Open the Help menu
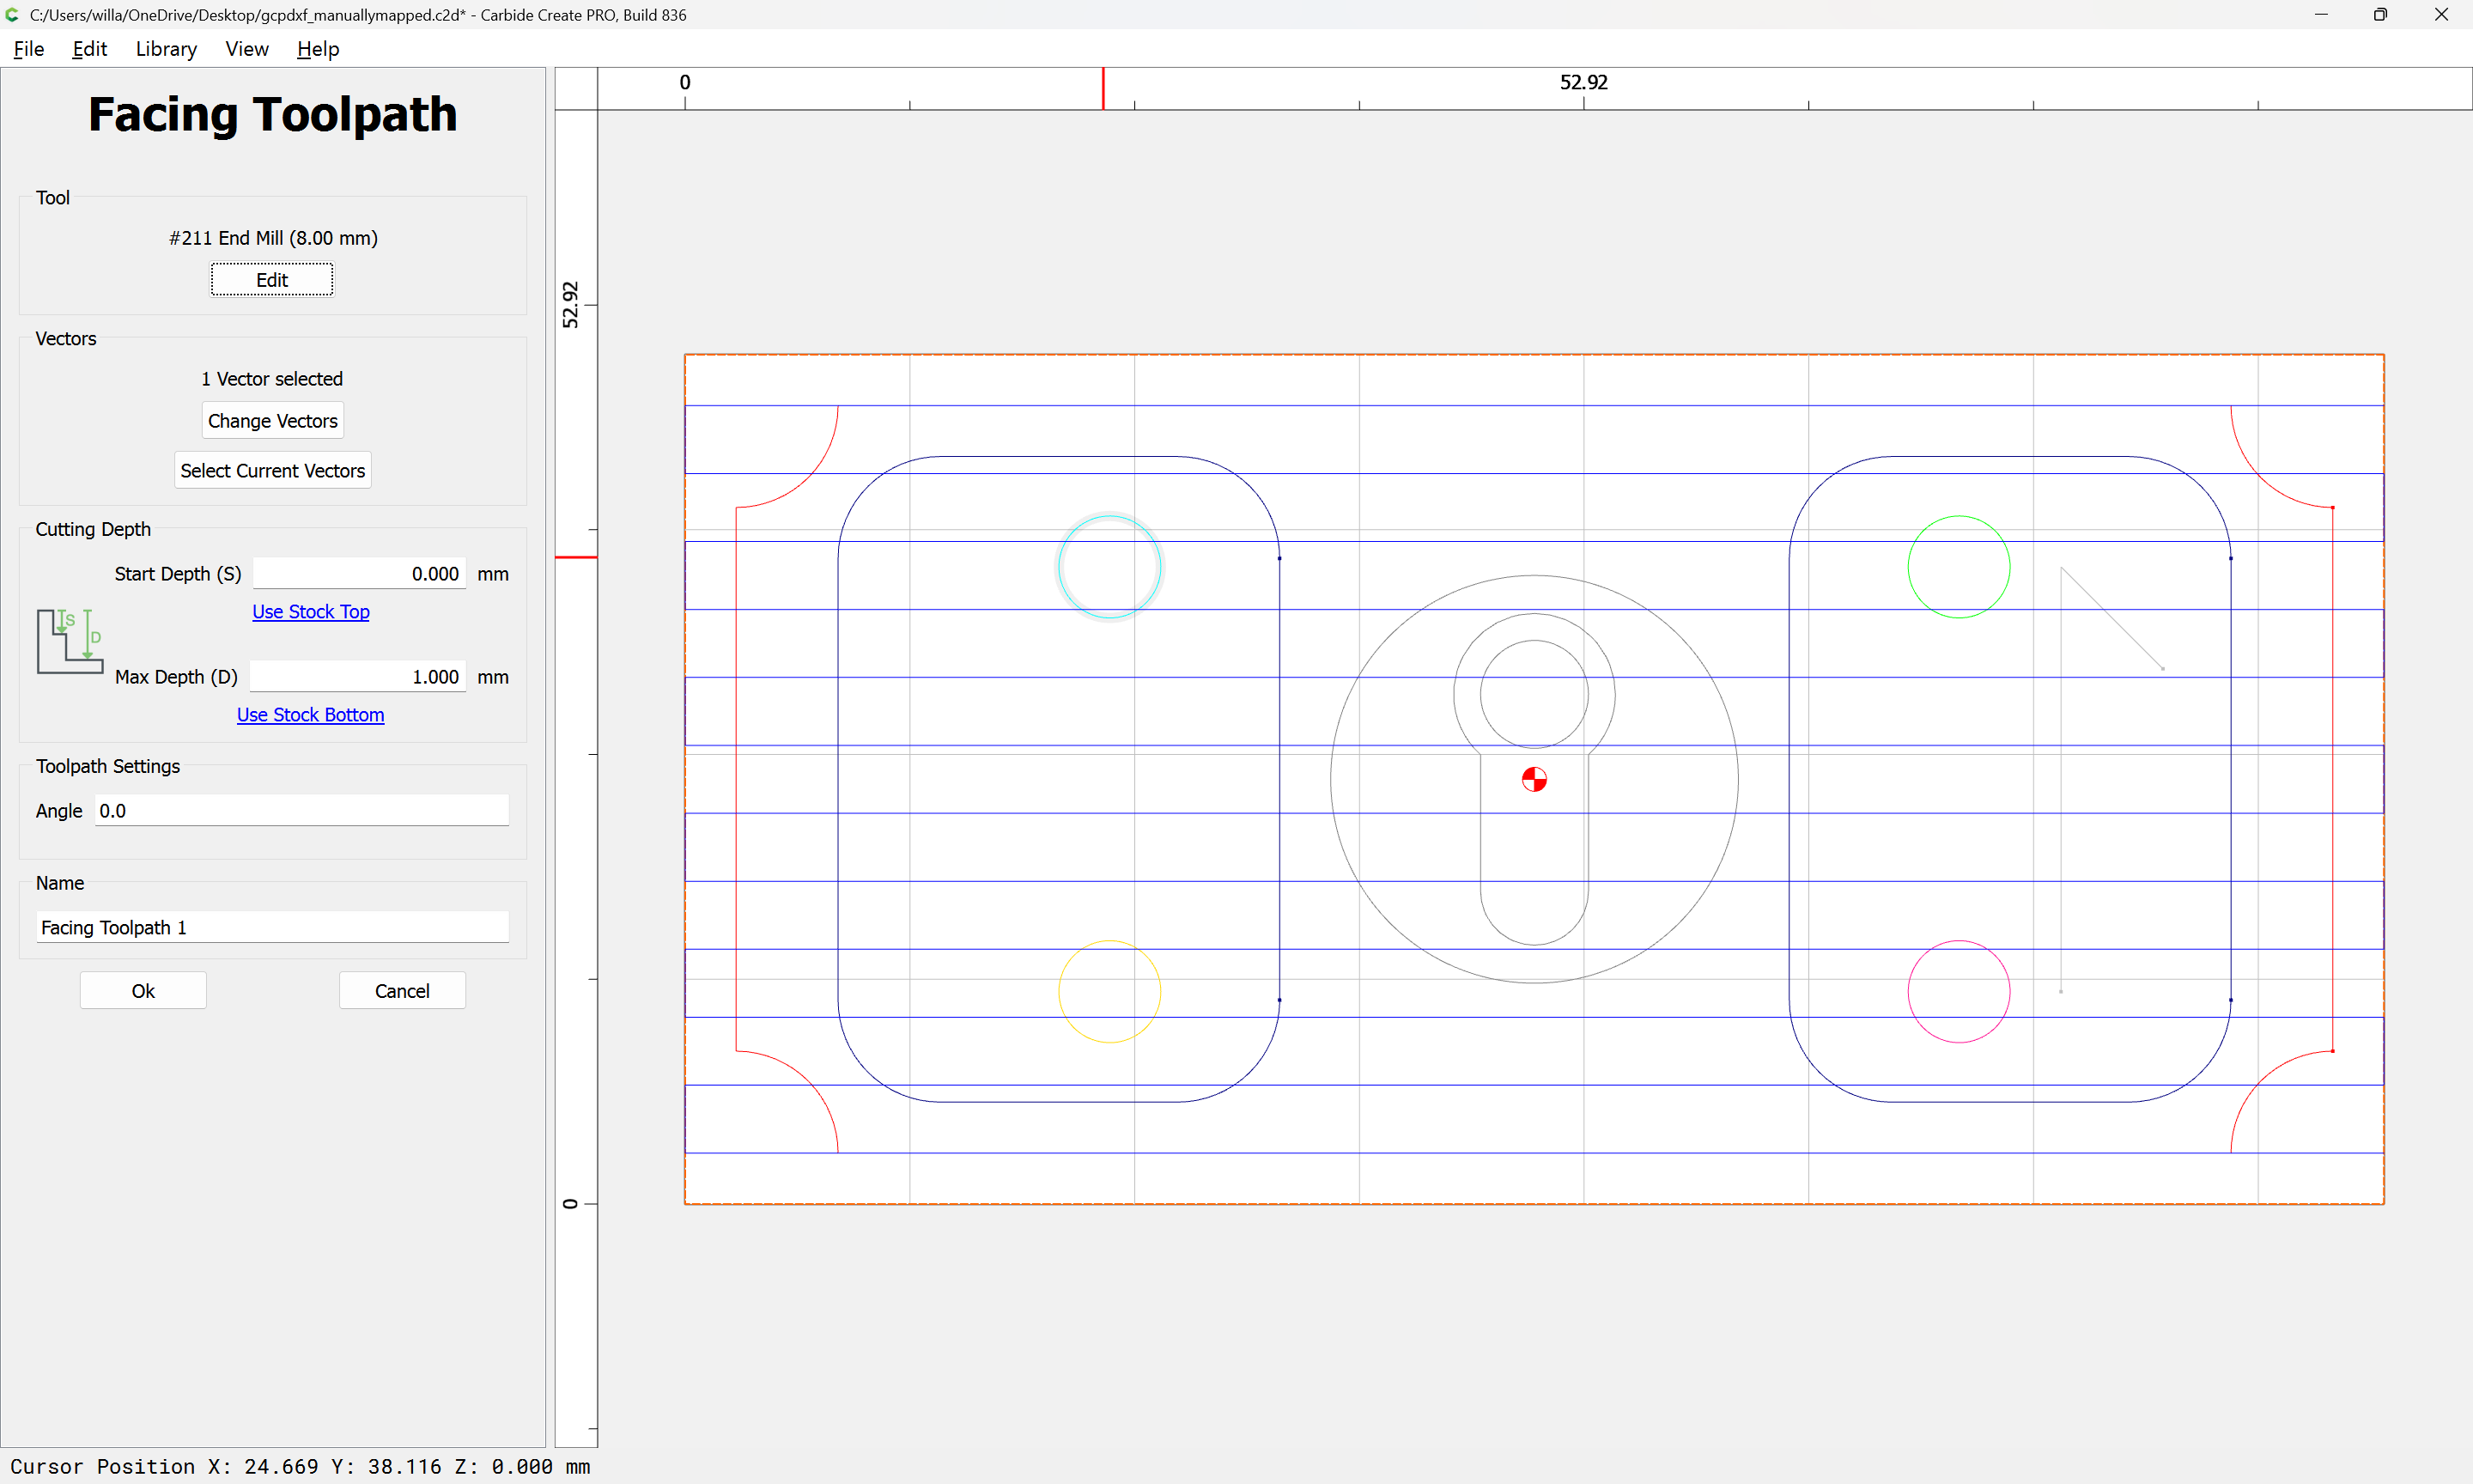The width and height of the screenshot is (2473, 1484). (x=318, y=49)
